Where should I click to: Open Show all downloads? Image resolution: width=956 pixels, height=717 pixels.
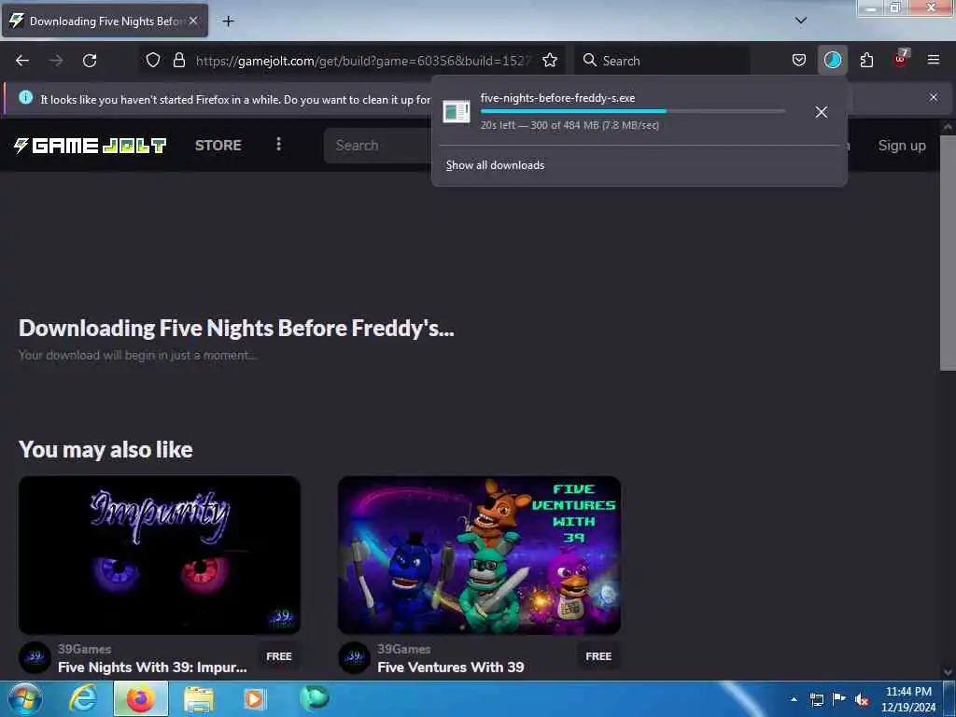tap(495, 165)
